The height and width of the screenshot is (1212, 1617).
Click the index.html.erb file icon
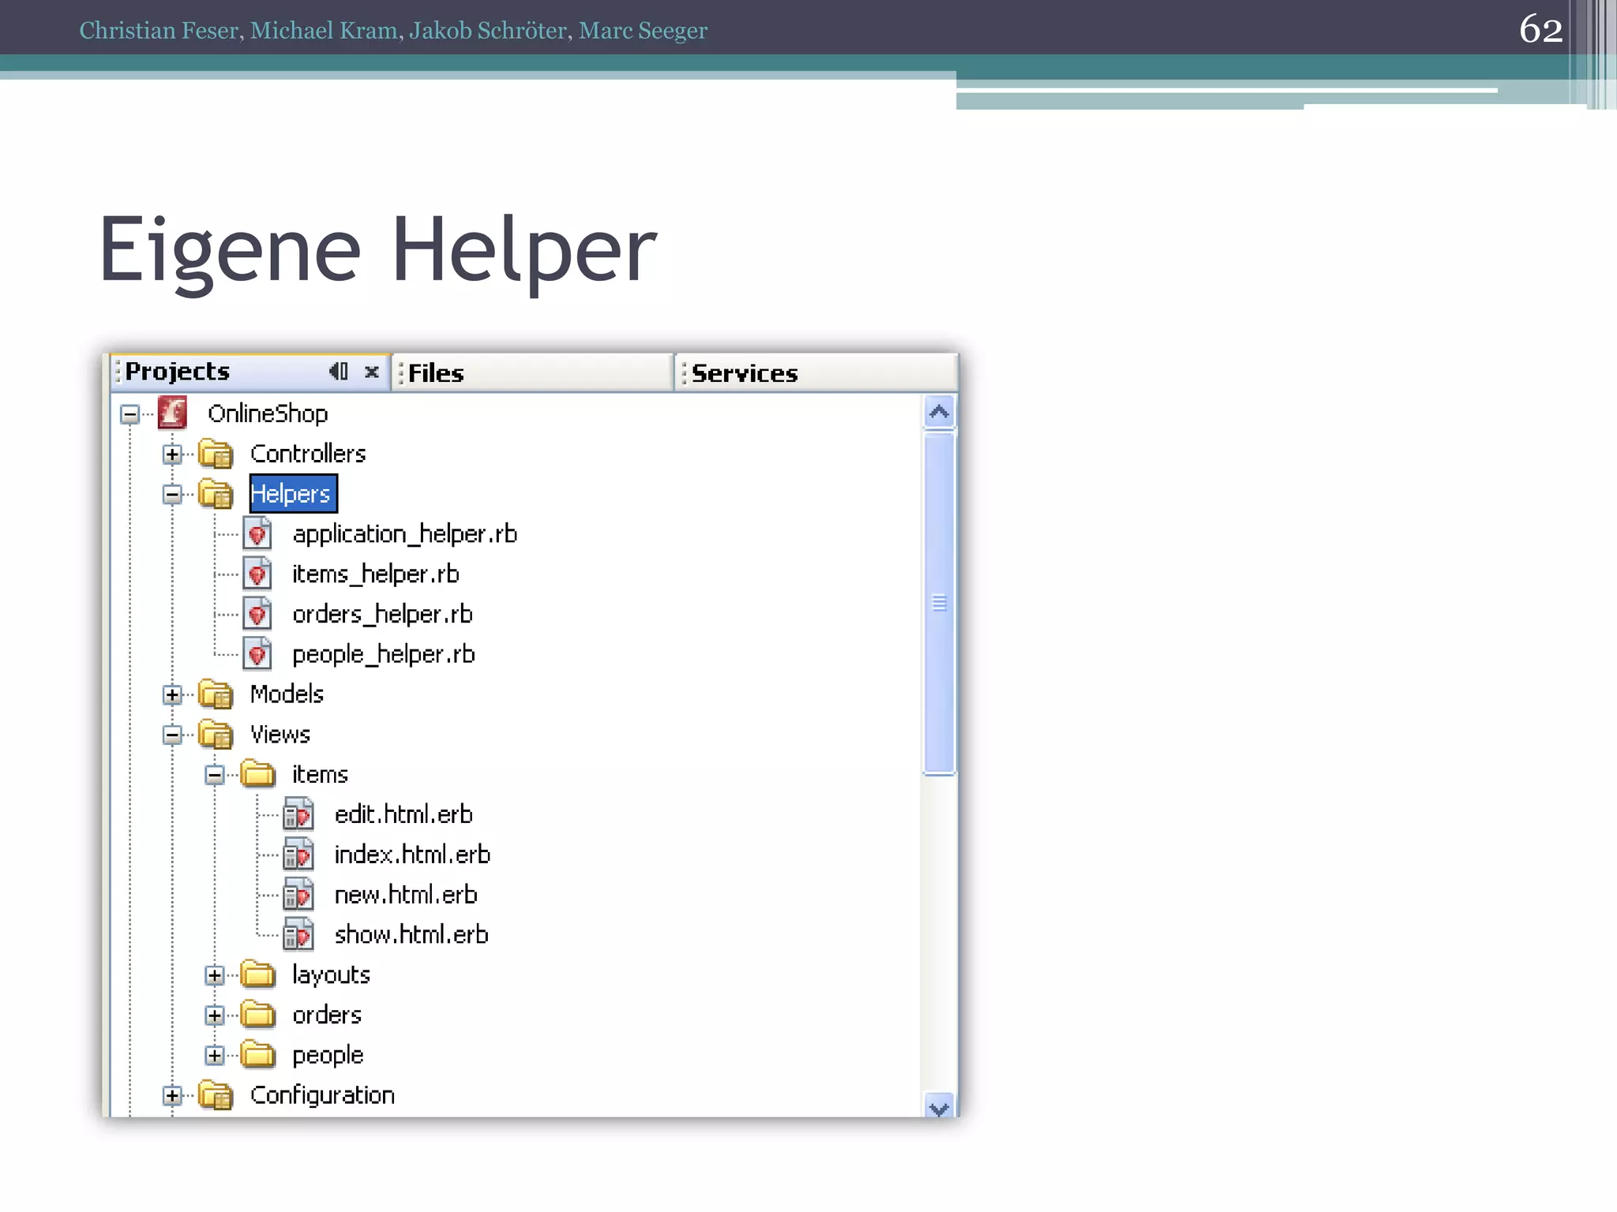[298, 855]
